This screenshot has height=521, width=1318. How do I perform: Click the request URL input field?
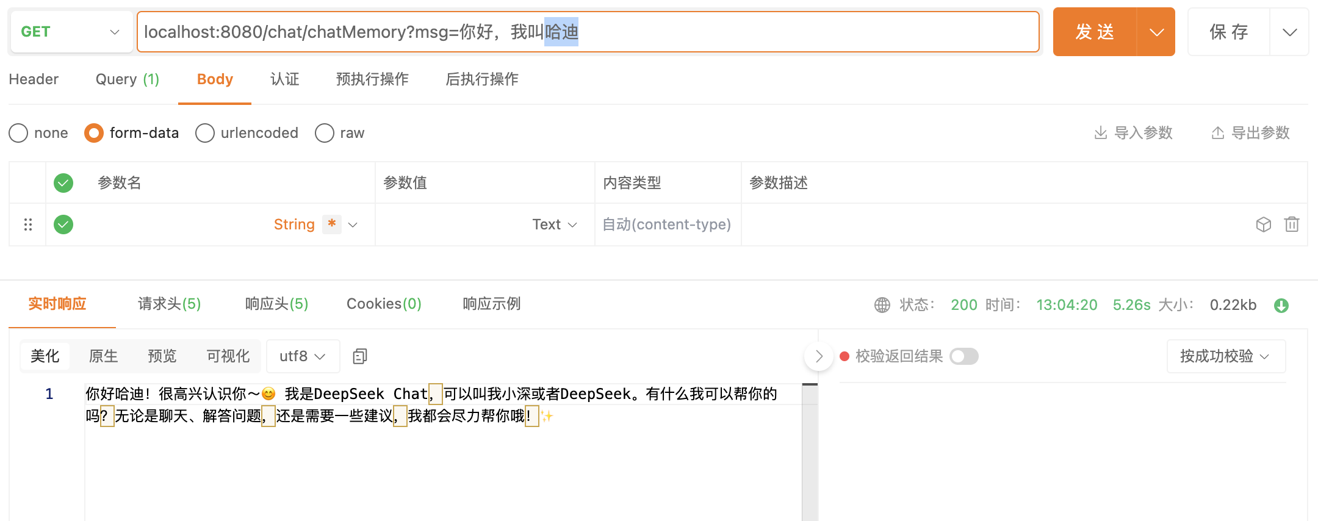point(588,32)
